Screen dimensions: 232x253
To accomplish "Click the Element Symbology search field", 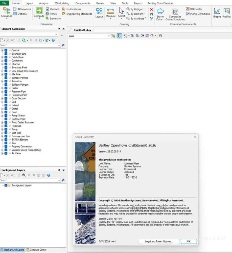I will (30, 45).
